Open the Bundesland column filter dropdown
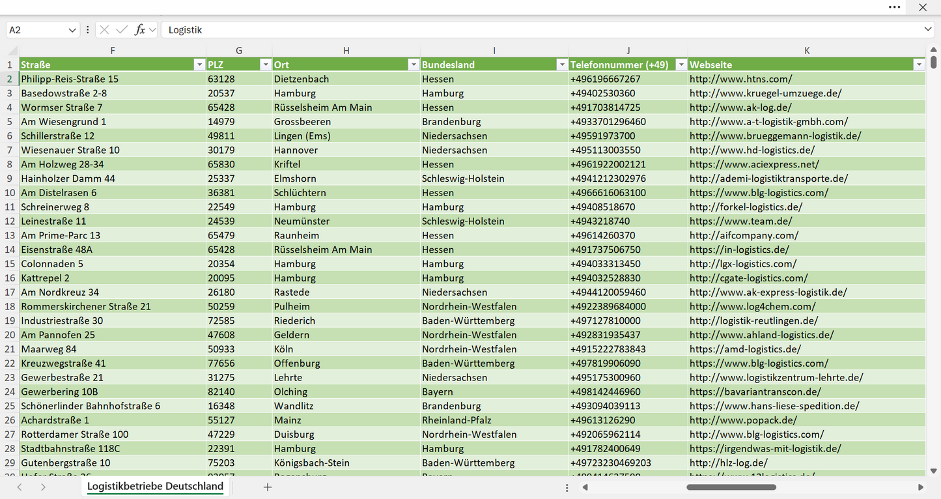941x499 pixels. [562, 64]
